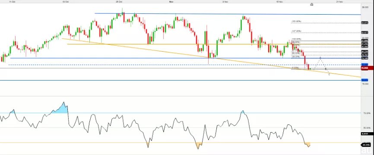Click the black 28.24% RSI value tag
Screen dimensions: 374x155
(x=366, y=145)
